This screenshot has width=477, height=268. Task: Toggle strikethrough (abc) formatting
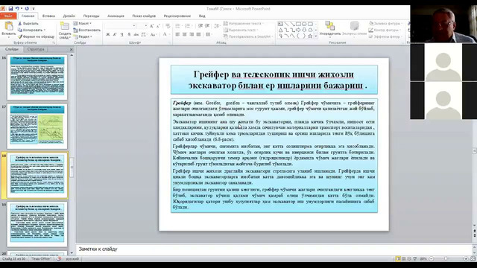coord(136,35)
